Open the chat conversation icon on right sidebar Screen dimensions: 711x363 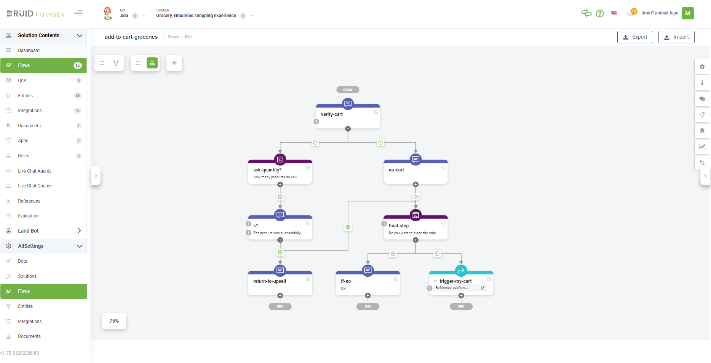coord(702,98)
